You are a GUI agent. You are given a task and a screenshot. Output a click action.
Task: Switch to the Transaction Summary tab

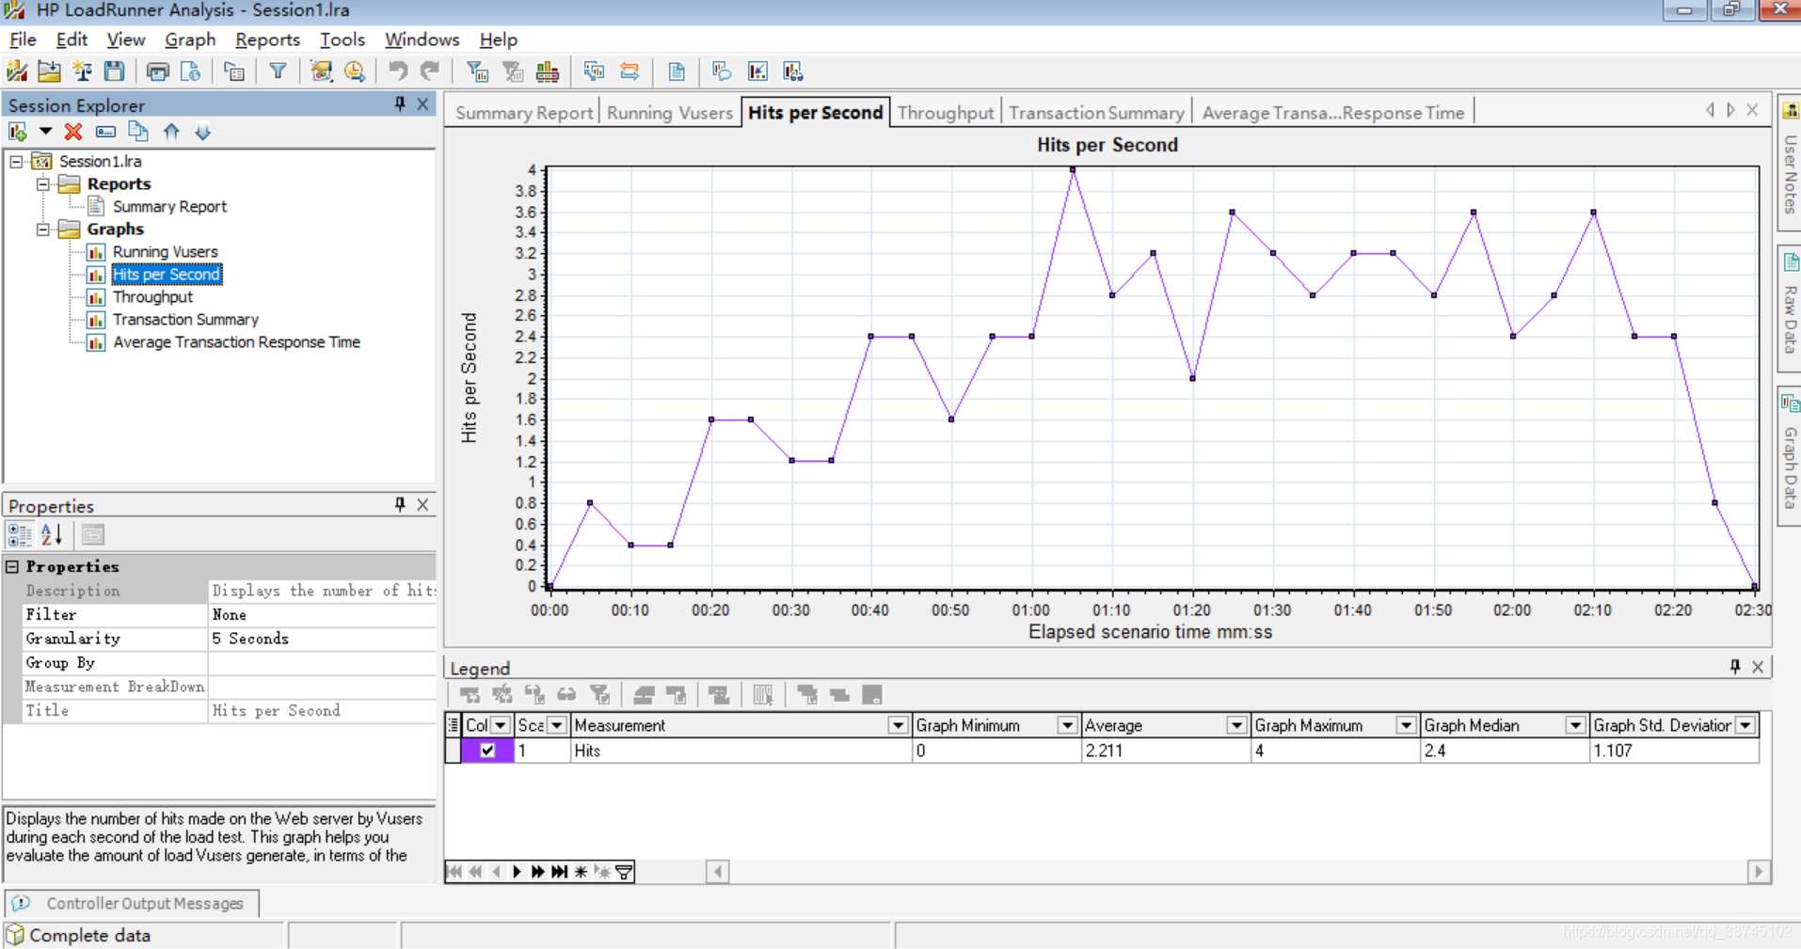click(x=1096, y=113)
